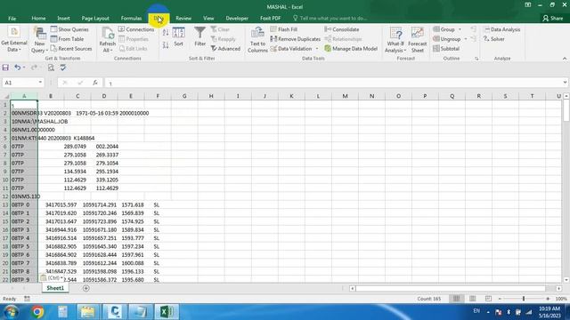Open the File tab
570x320 pixels.
pyautogui.click(x=12, y=18)
